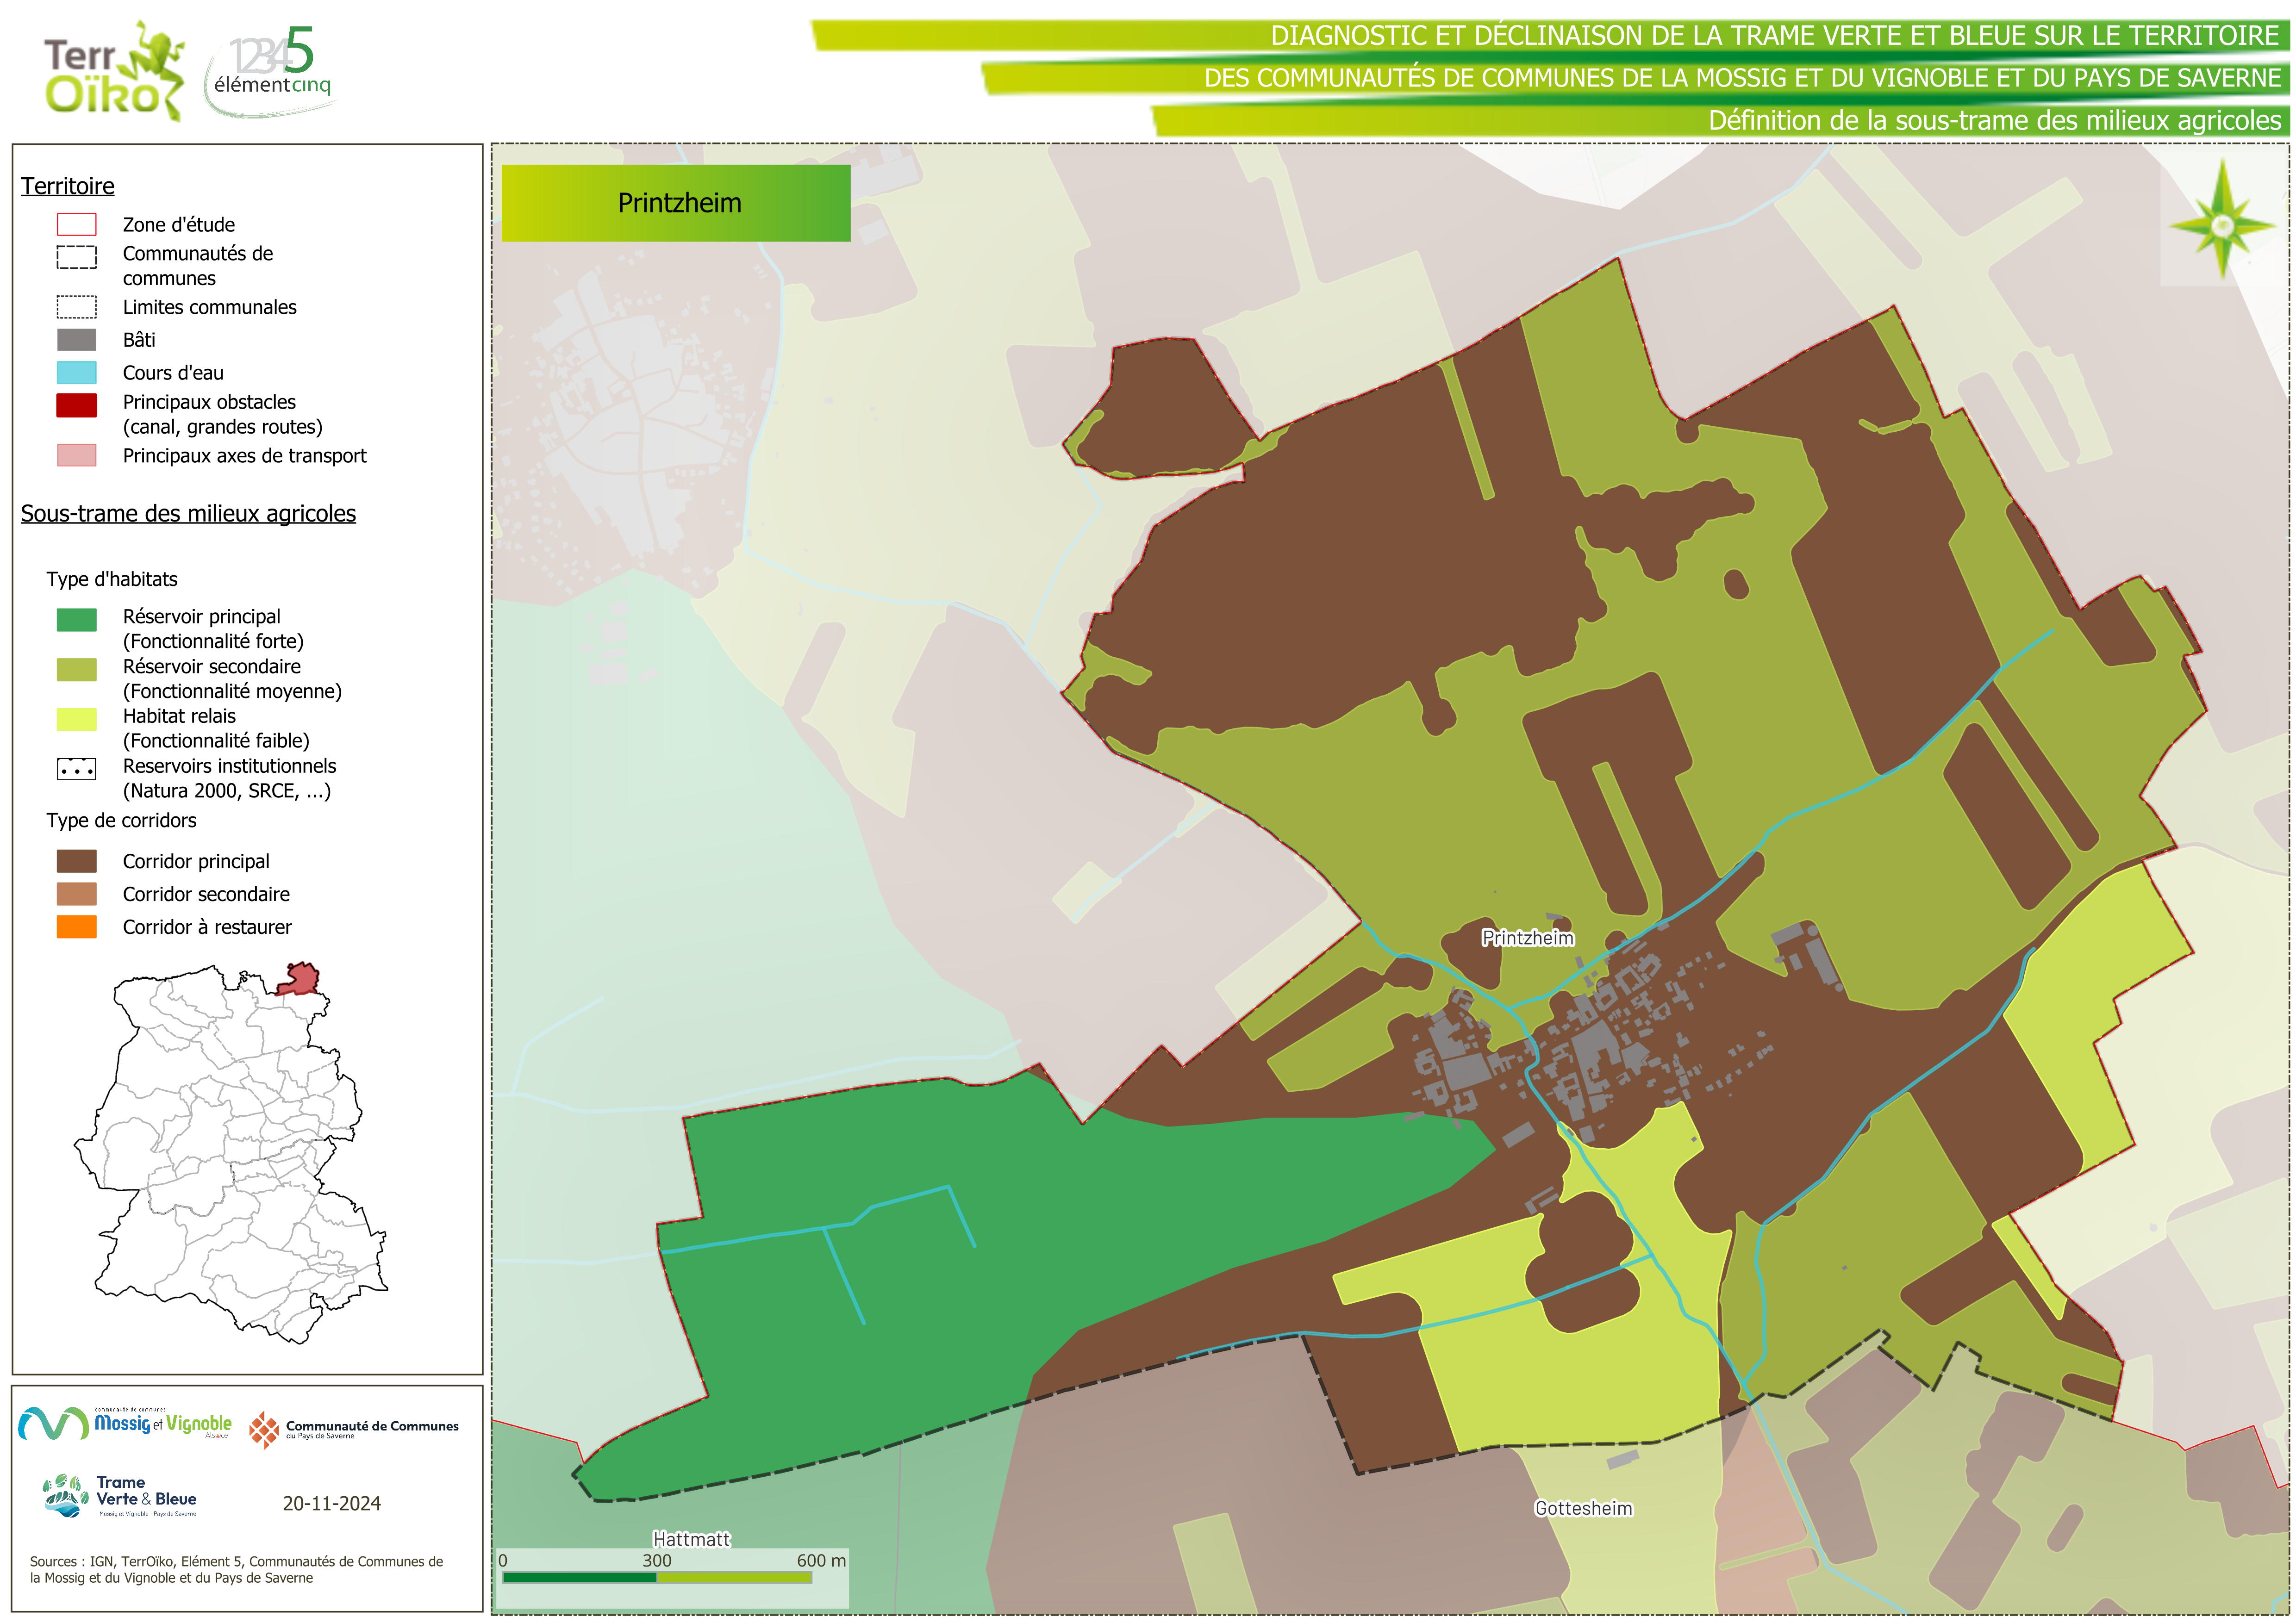Click the Reservoirs institutionnels dotted symbol

(x=77, y=769)
